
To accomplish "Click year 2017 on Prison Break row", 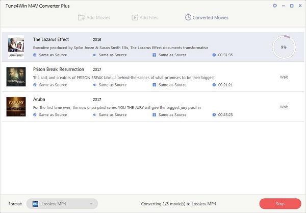I will coord(97,69).
